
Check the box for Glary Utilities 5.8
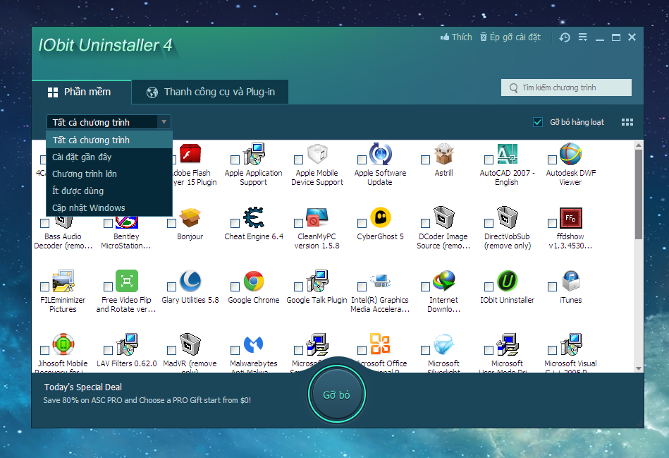point(171,287)
